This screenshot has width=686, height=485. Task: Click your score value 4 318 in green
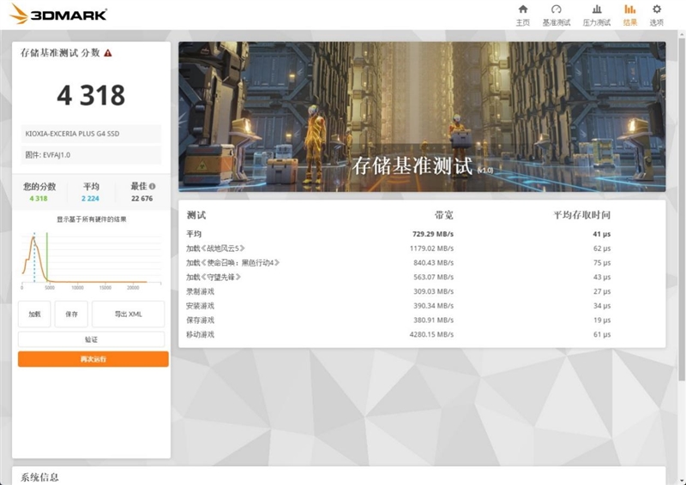point(39,199)
